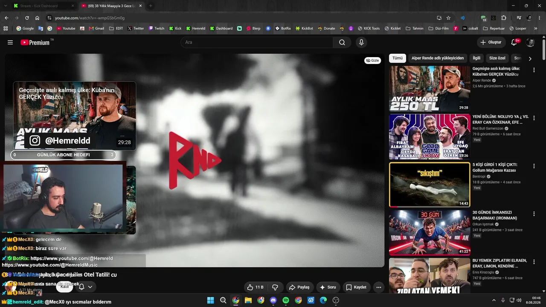
Task: Open the Chrome extensions puzzle menu
Action: [x=504, y=18]
